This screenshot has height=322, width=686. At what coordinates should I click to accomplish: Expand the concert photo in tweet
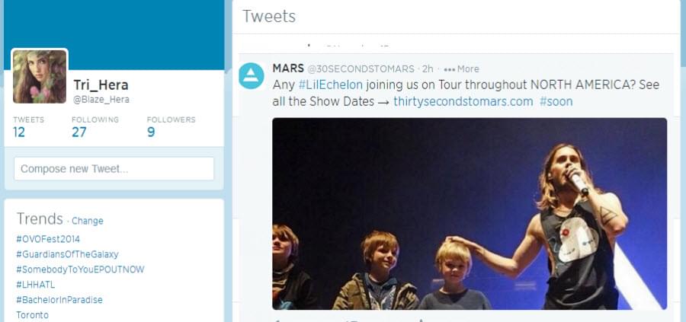pos(470,214)
